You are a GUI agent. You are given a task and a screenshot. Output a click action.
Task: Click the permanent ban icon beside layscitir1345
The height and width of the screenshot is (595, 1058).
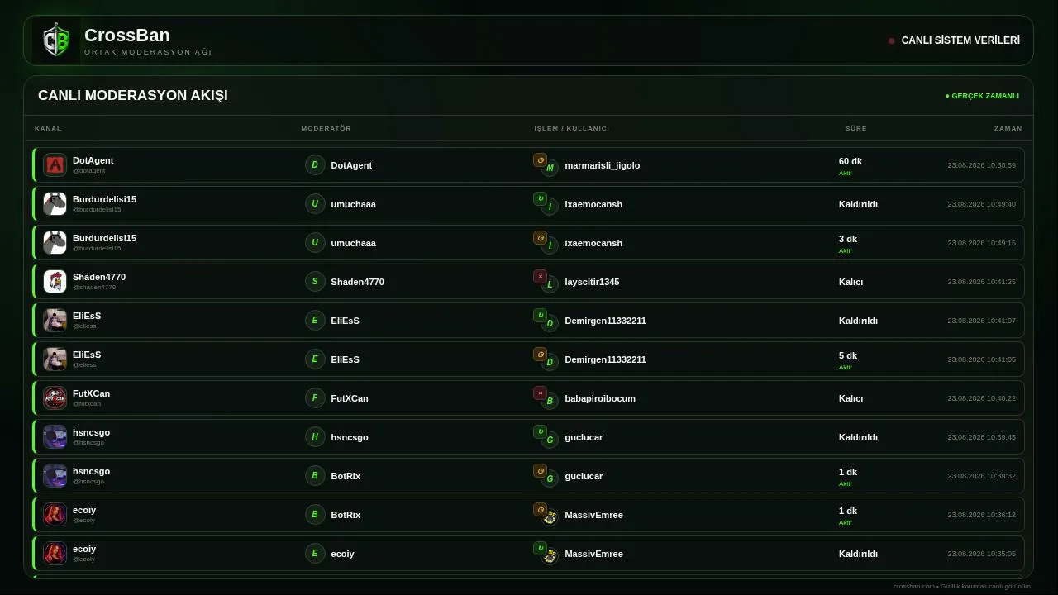point(540,277)
